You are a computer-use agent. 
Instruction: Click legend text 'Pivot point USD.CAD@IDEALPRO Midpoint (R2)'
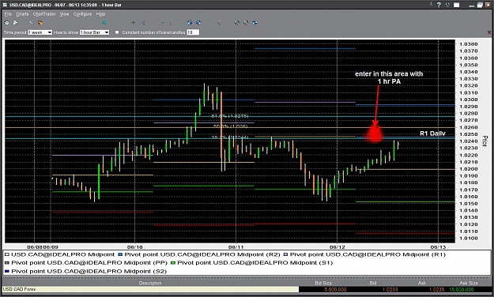point(202,254)
